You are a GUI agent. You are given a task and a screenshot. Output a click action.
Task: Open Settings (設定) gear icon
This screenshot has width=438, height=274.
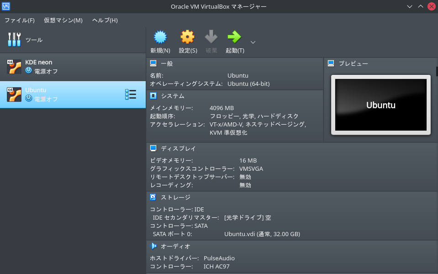pyautogui.click(x=187, y=37)
